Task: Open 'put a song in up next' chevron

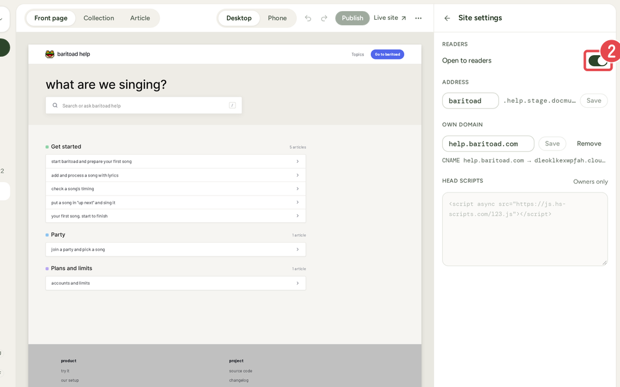Action: [x=298, y=202]
